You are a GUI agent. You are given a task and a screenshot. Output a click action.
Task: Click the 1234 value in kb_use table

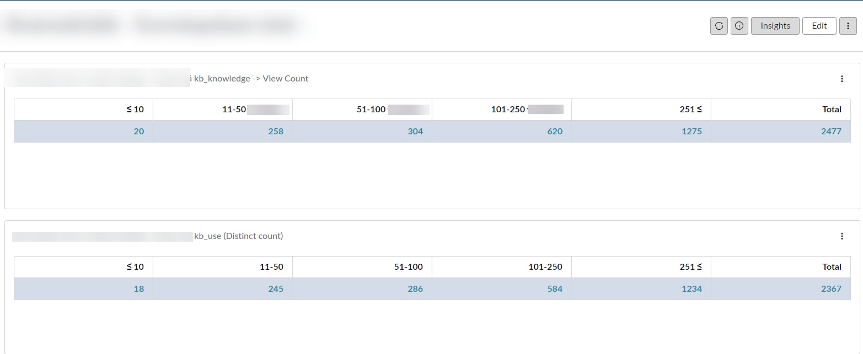point(692,289)
